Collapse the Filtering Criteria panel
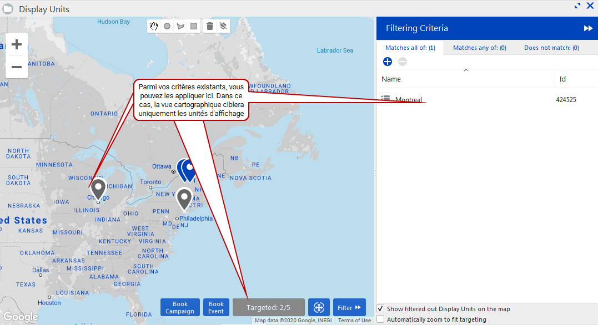This screenshot has height=325, width=598. (587, 28)
